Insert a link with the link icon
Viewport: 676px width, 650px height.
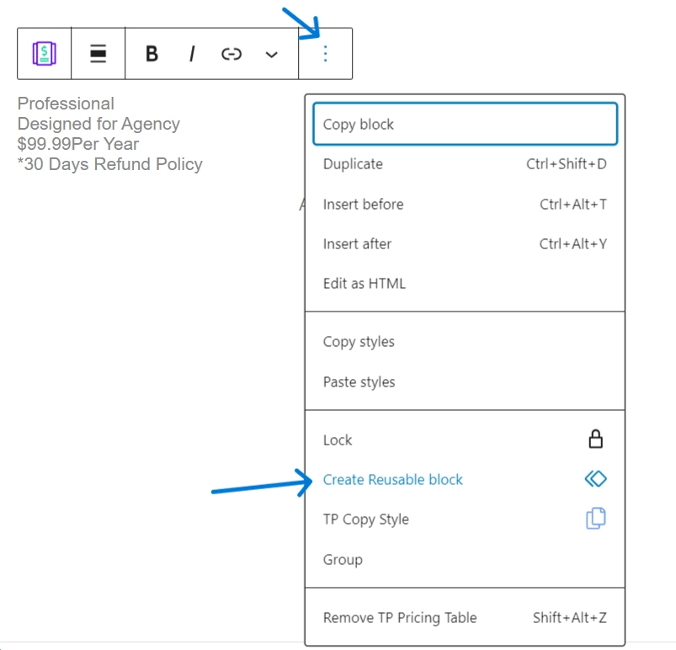[232, 54]
